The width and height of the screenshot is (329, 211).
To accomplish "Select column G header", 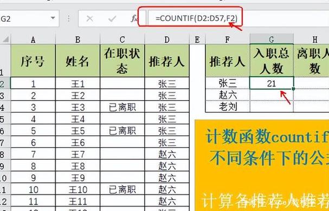I will tap(272, 39).
